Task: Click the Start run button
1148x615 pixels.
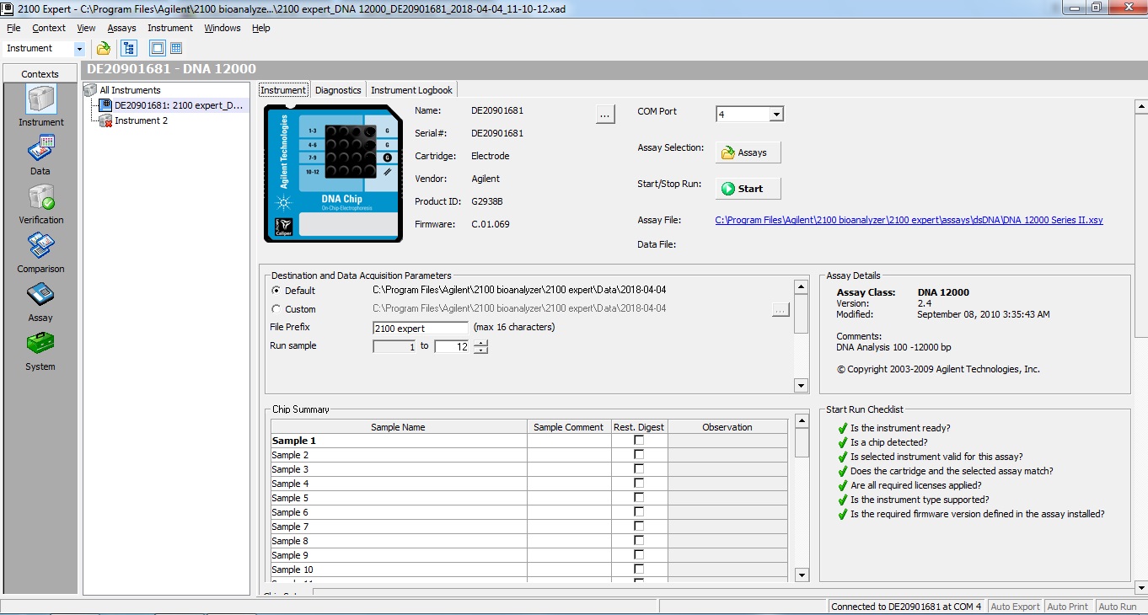Action: [747, 188]
